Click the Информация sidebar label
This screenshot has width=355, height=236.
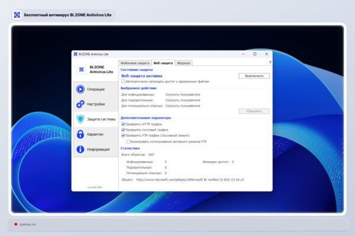pyautogui.click(x=98, y=149)
